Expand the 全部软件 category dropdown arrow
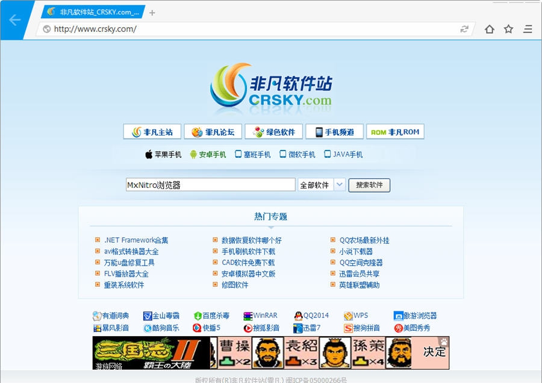542x383 pixels. [x=340, y=185]
